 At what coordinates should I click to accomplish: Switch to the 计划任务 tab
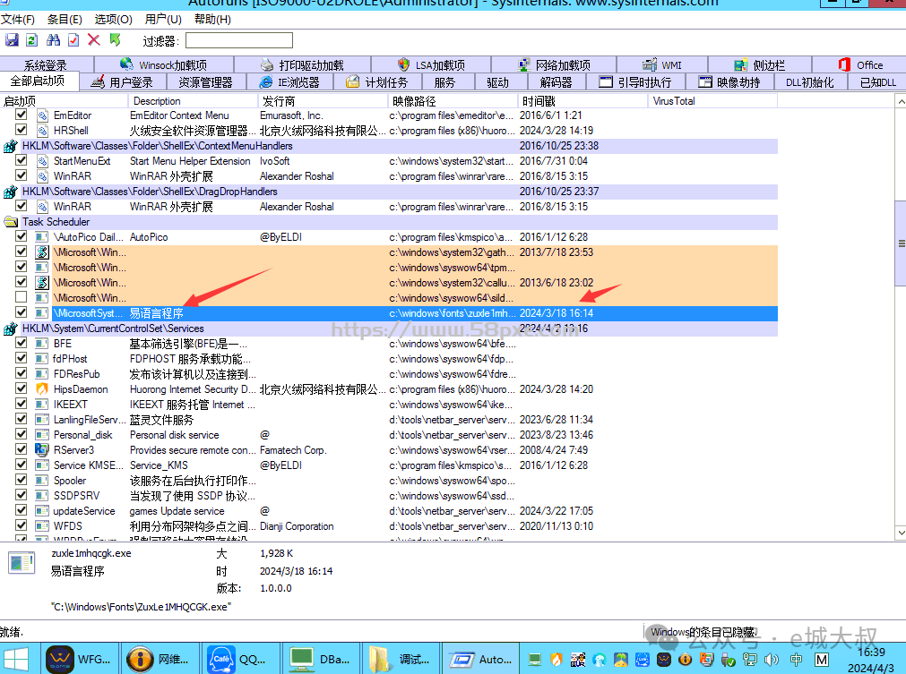[377, 82]
